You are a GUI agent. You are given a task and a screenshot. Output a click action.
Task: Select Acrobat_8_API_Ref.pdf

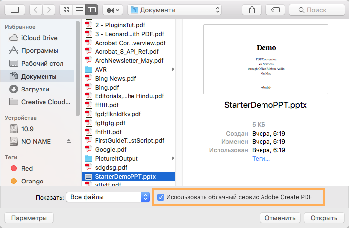click(x=129, y=51)
